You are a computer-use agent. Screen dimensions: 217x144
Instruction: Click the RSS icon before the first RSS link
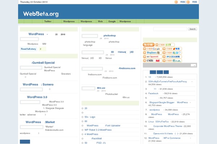[x=176, y=2]
